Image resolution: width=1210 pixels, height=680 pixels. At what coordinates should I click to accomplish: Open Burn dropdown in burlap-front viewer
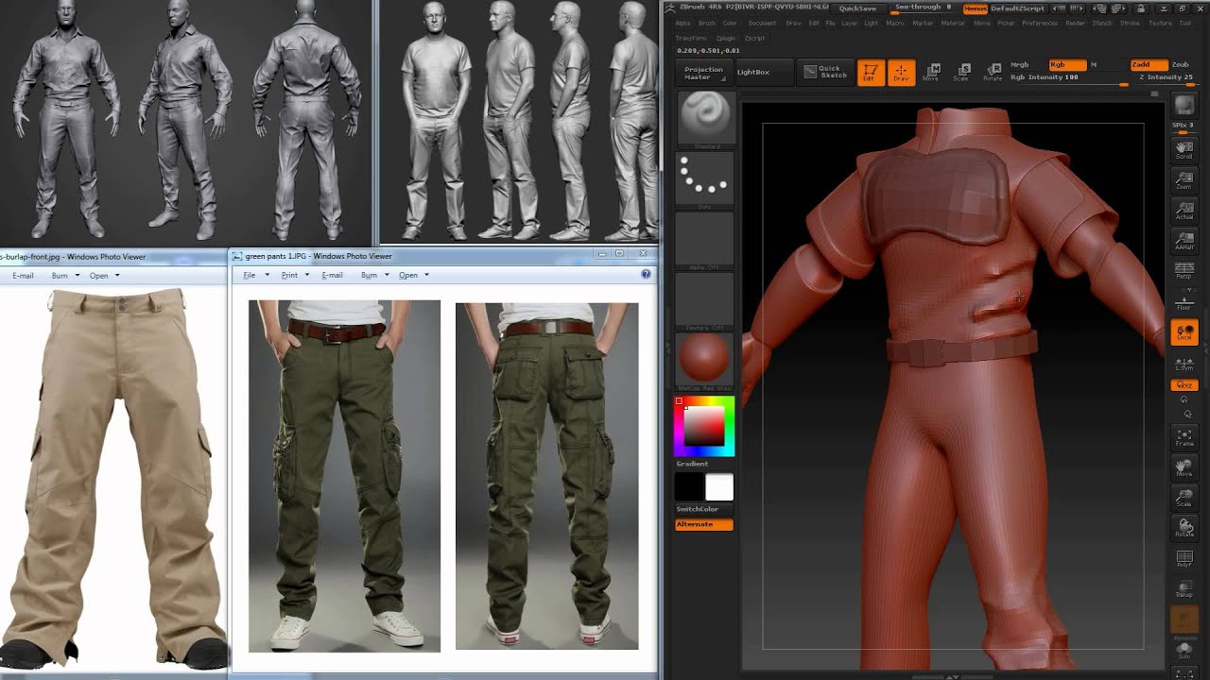pyautogui.click(x=65, y=275)
